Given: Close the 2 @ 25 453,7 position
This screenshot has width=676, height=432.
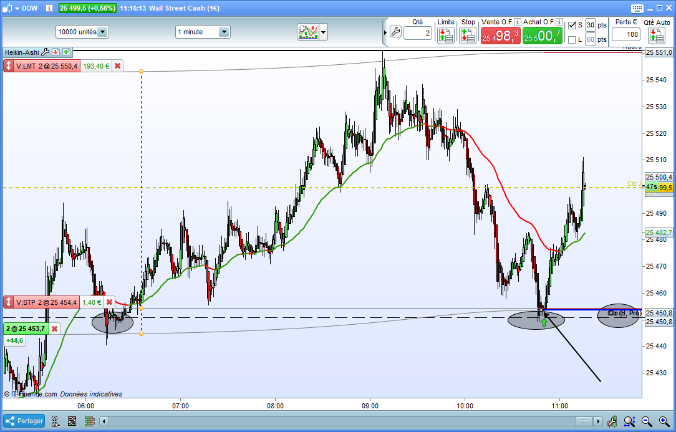Looking at the screenshot, I should 55,329.
